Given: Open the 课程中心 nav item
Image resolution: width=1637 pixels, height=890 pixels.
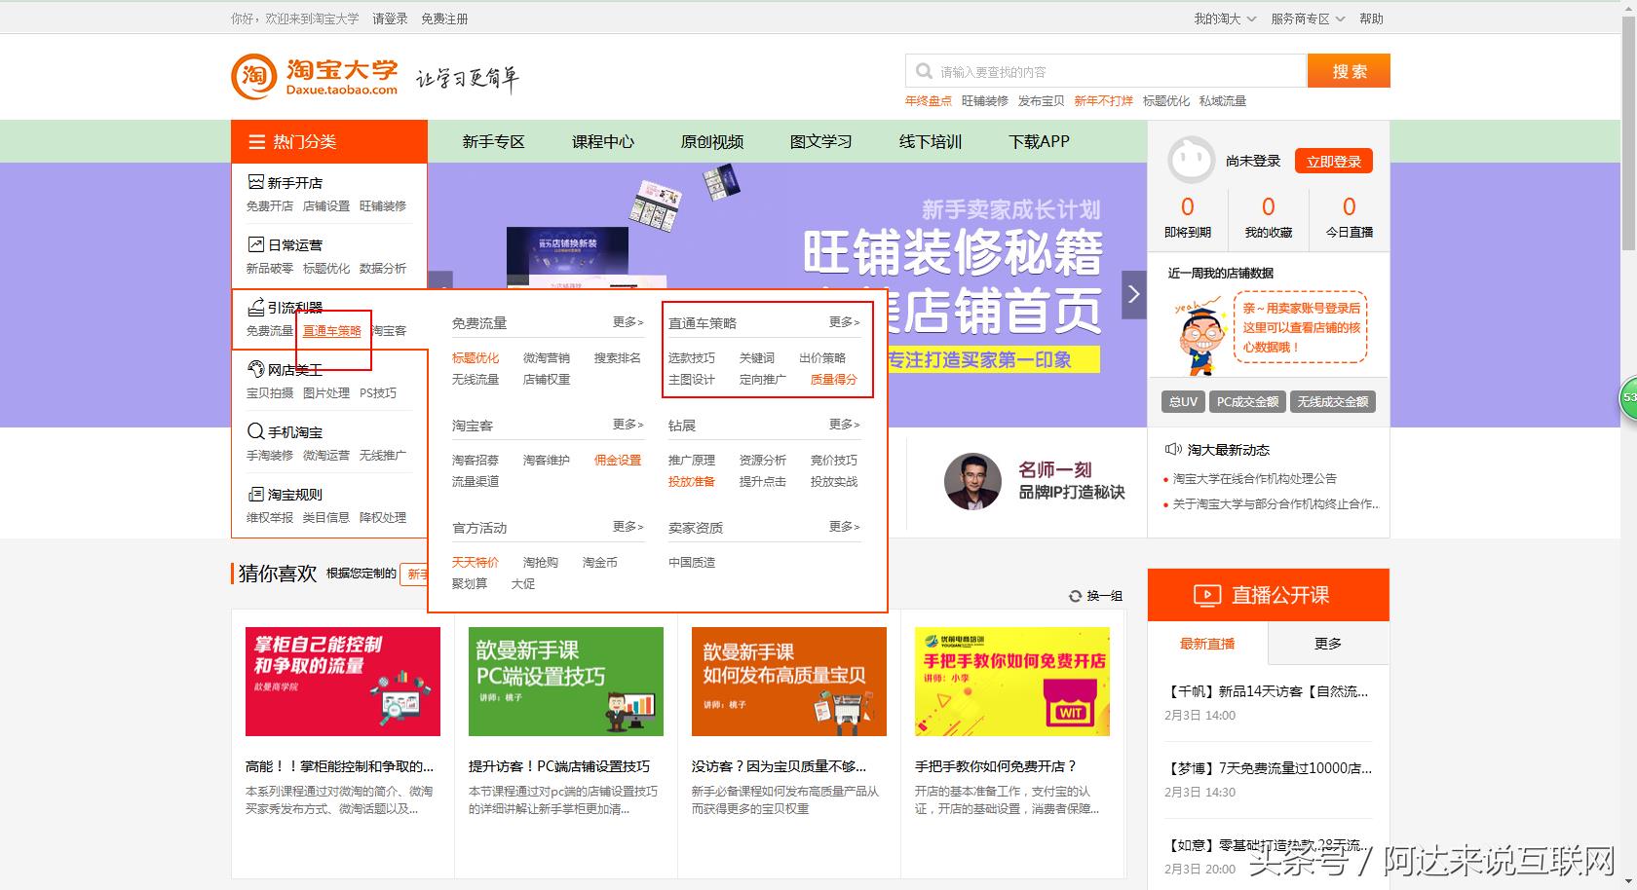Looking at the screenshot, I should click(603, 142).
